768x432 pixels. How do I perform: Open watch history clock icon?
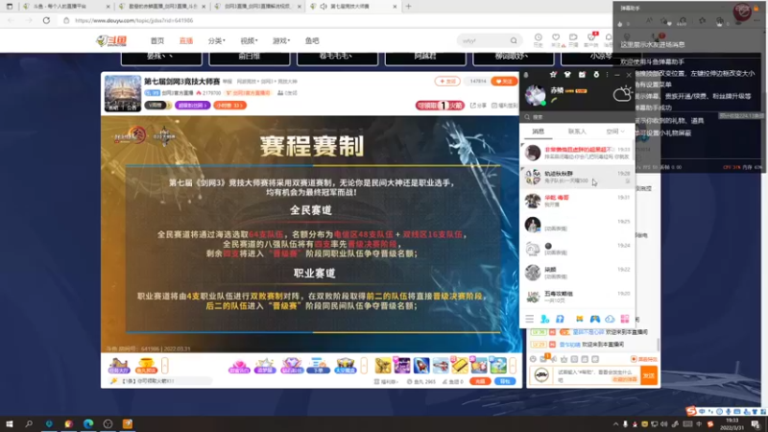click(x=539, y=38)
